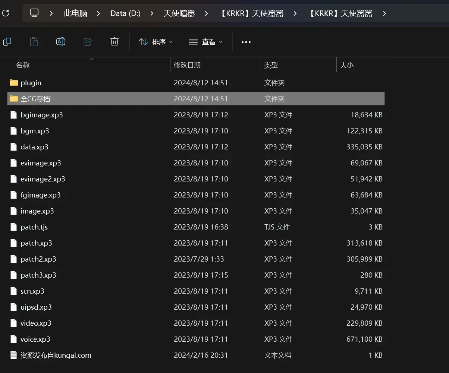
Task: Click the Rename toolbar icon
Action: coord(61,42)
